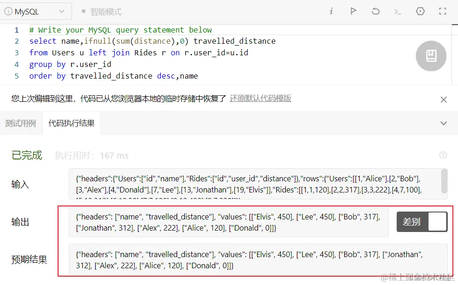Collapse the results panel with the chevron

pyautogui.click(x=444, y=123)
